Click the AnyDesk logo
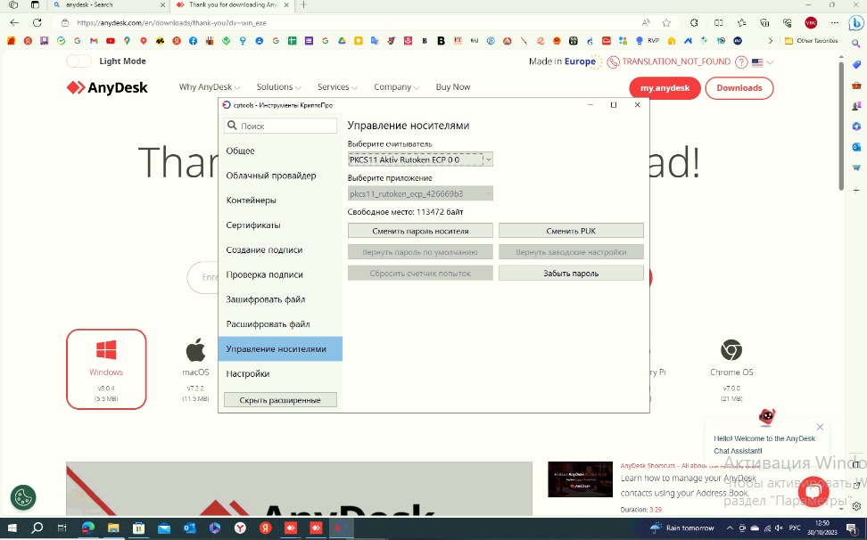 click(x=107, y=88)
